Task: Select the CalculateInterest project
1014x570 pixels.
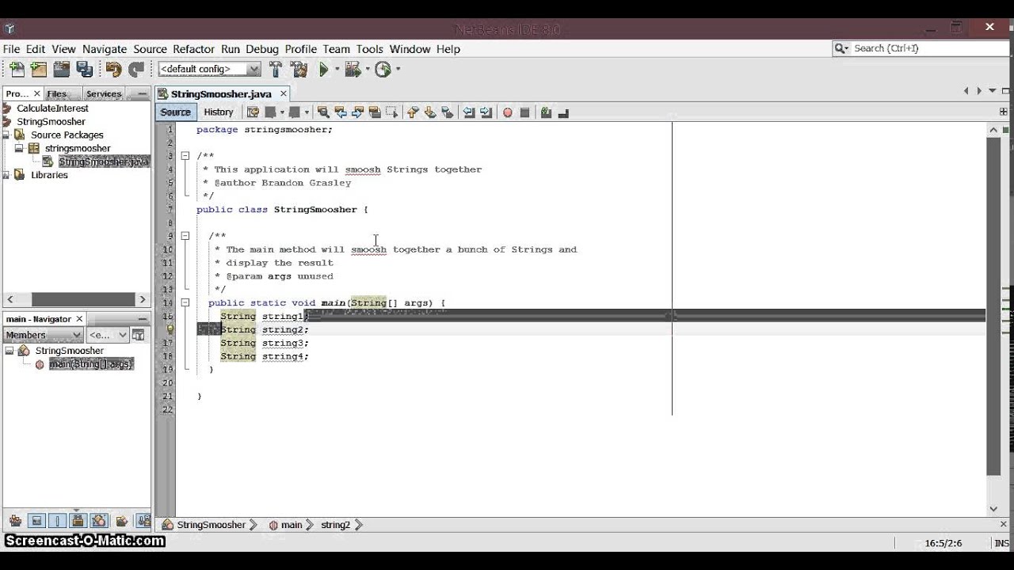Action: 52,108
